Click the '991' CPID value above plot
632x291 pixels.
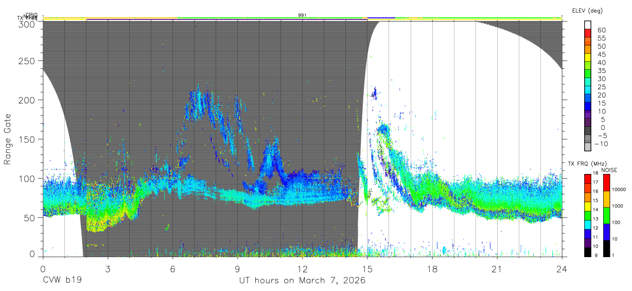pyautogui.click(x=302, y=15)
